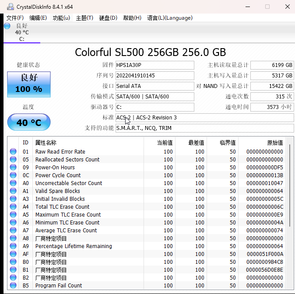The image size is (295, 294).
Task: Open the 帮助(H) menu
Action: (132, 18)
